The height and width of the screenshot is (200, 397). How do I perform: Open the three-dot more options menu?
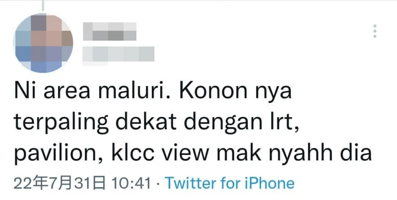[x=375, y=31]
